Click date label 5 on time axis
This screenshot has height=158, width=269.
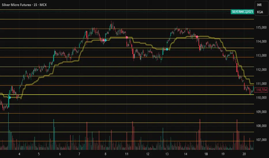click(x=39, y=154)
